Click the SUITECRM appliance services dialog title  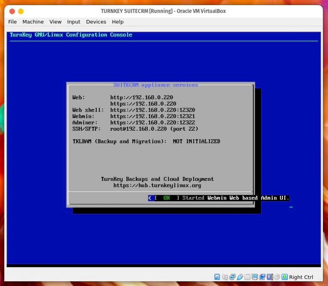(x=155, y=85)
